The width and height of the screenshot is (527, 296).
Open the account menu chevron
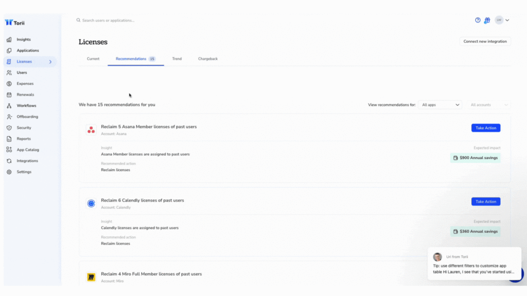[507, 20]
